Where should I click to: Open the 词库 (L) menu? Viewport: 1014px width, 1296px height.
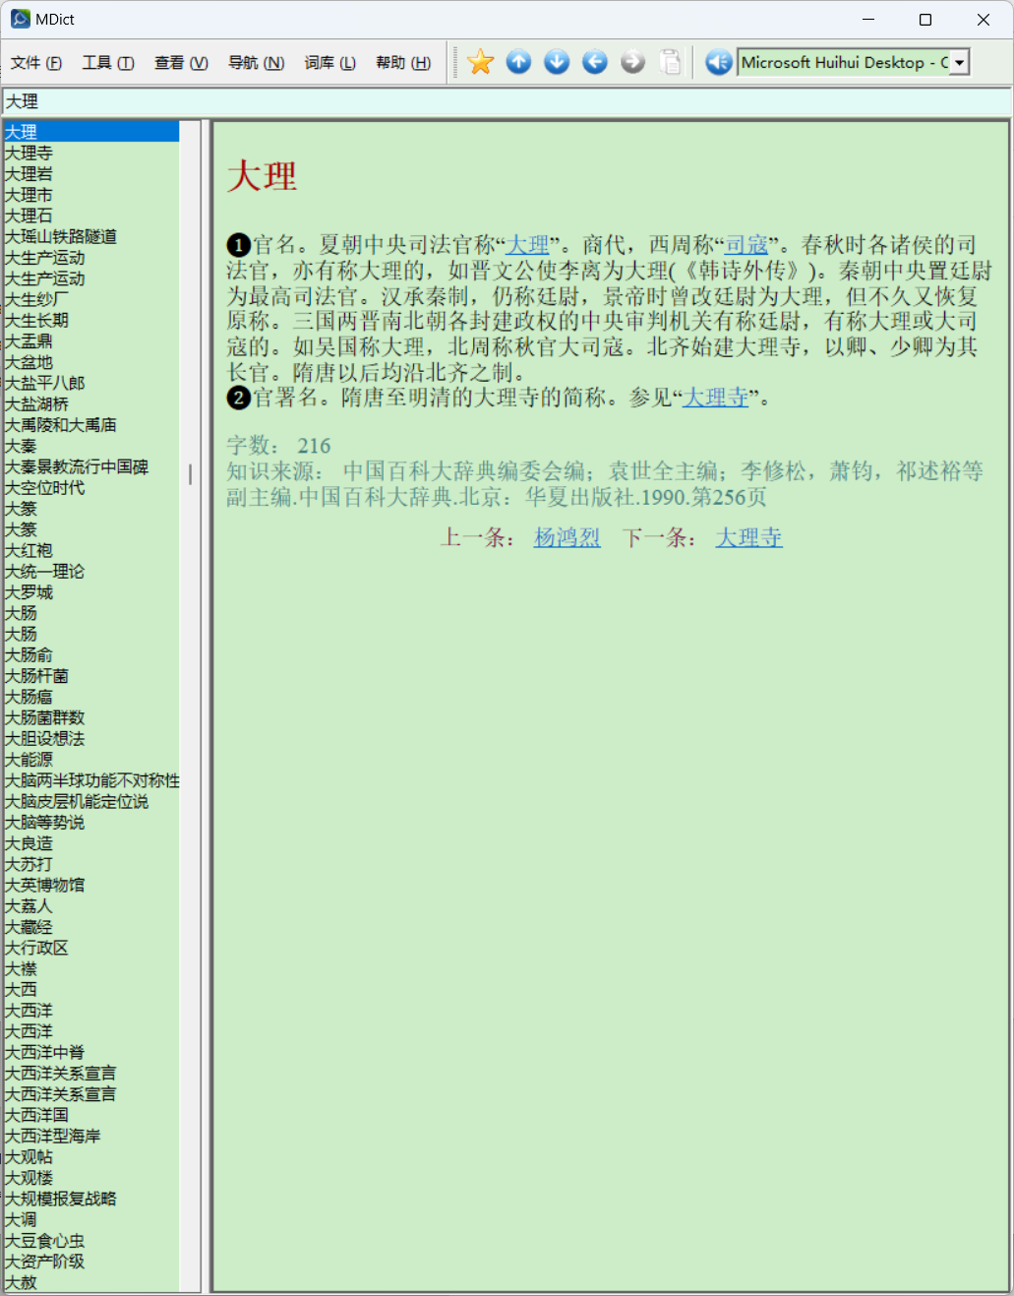click(x=329, y=63)
